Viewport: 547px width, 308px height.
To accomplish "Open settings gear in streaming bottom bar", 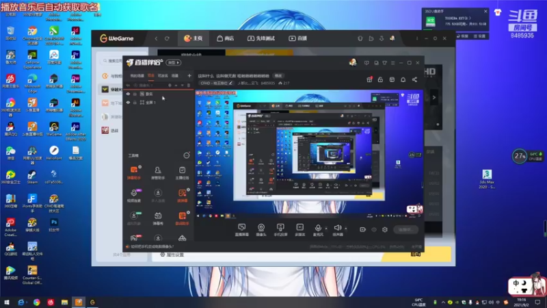I will point(385,229).
